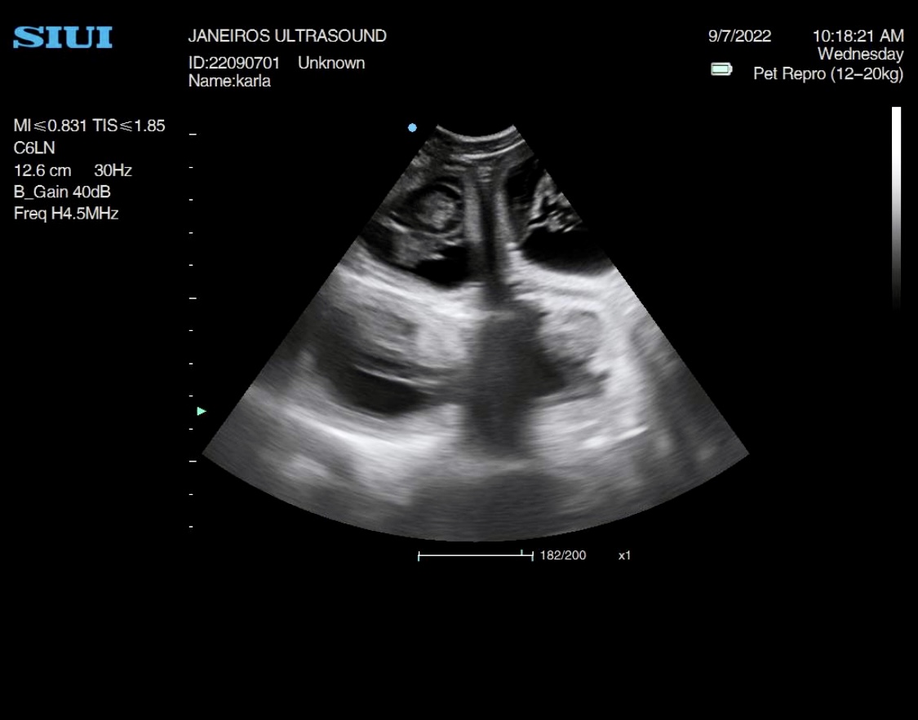Click the Name:karla patient field

[229, 81]
